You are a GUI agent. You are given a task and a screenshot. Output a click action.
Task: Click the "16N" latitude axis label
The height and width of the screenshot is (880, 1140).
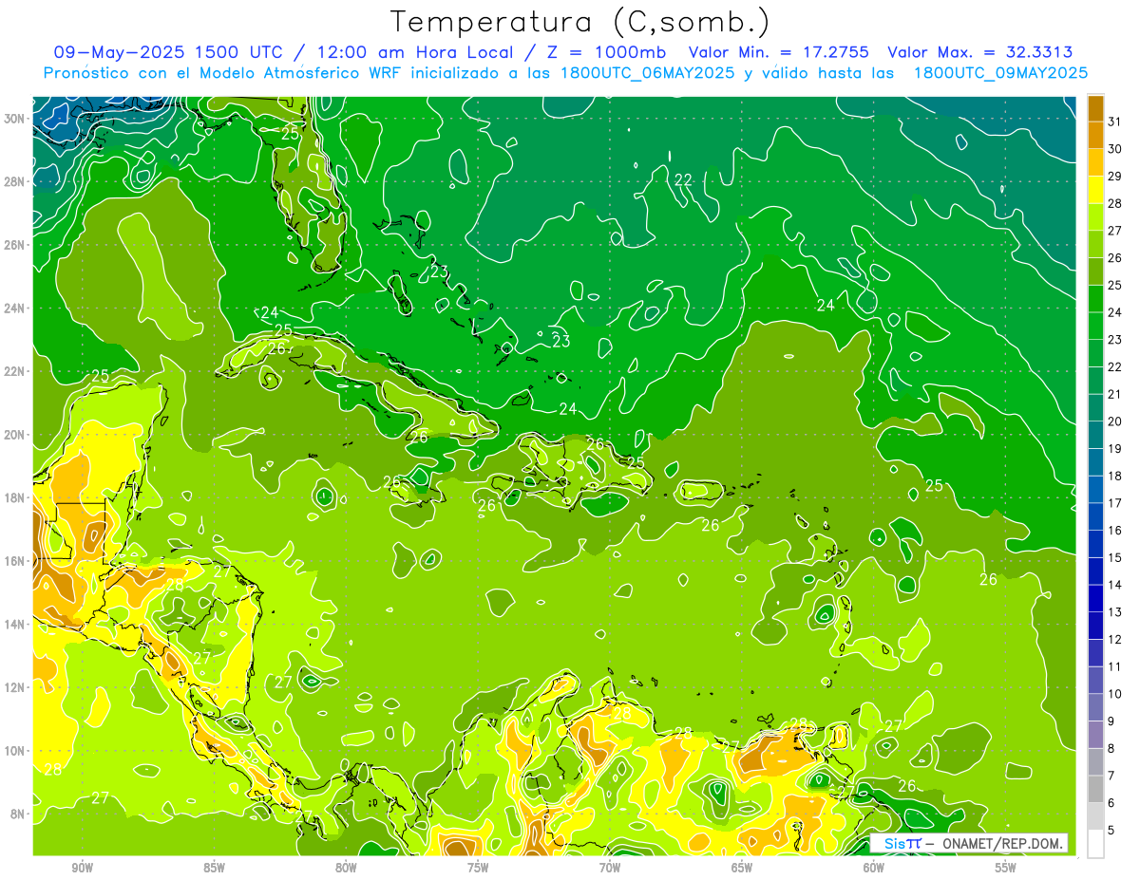[x=14, y=560]
